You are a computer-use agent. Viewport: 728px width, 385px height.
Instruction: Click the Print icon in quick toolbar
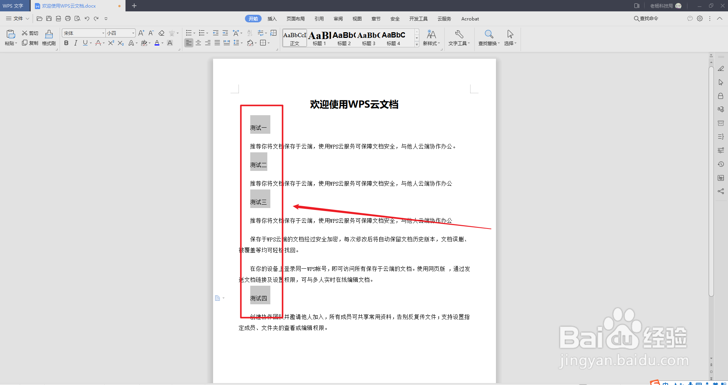click(68, 19)
